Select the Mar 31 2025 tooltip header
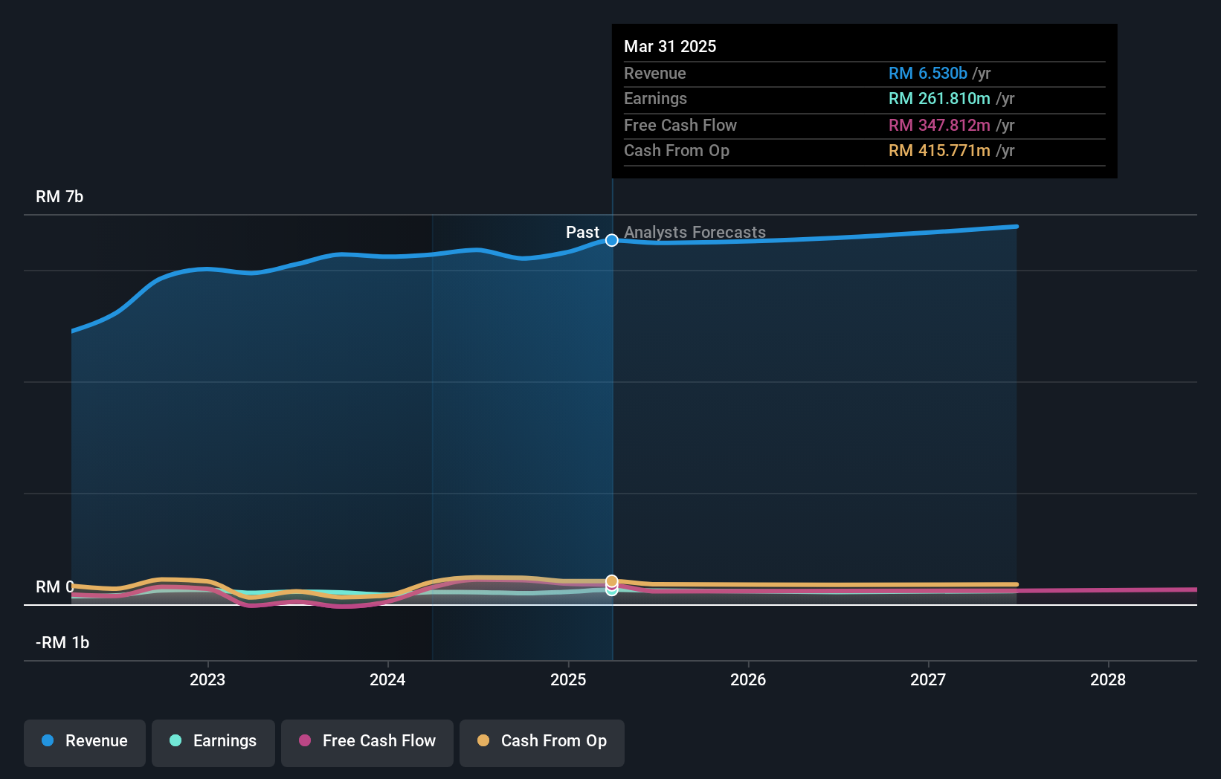 click(670, 46)
